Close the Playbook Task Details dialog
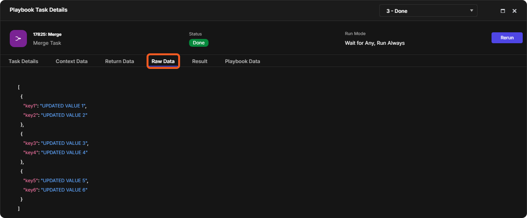 (515, 11)
